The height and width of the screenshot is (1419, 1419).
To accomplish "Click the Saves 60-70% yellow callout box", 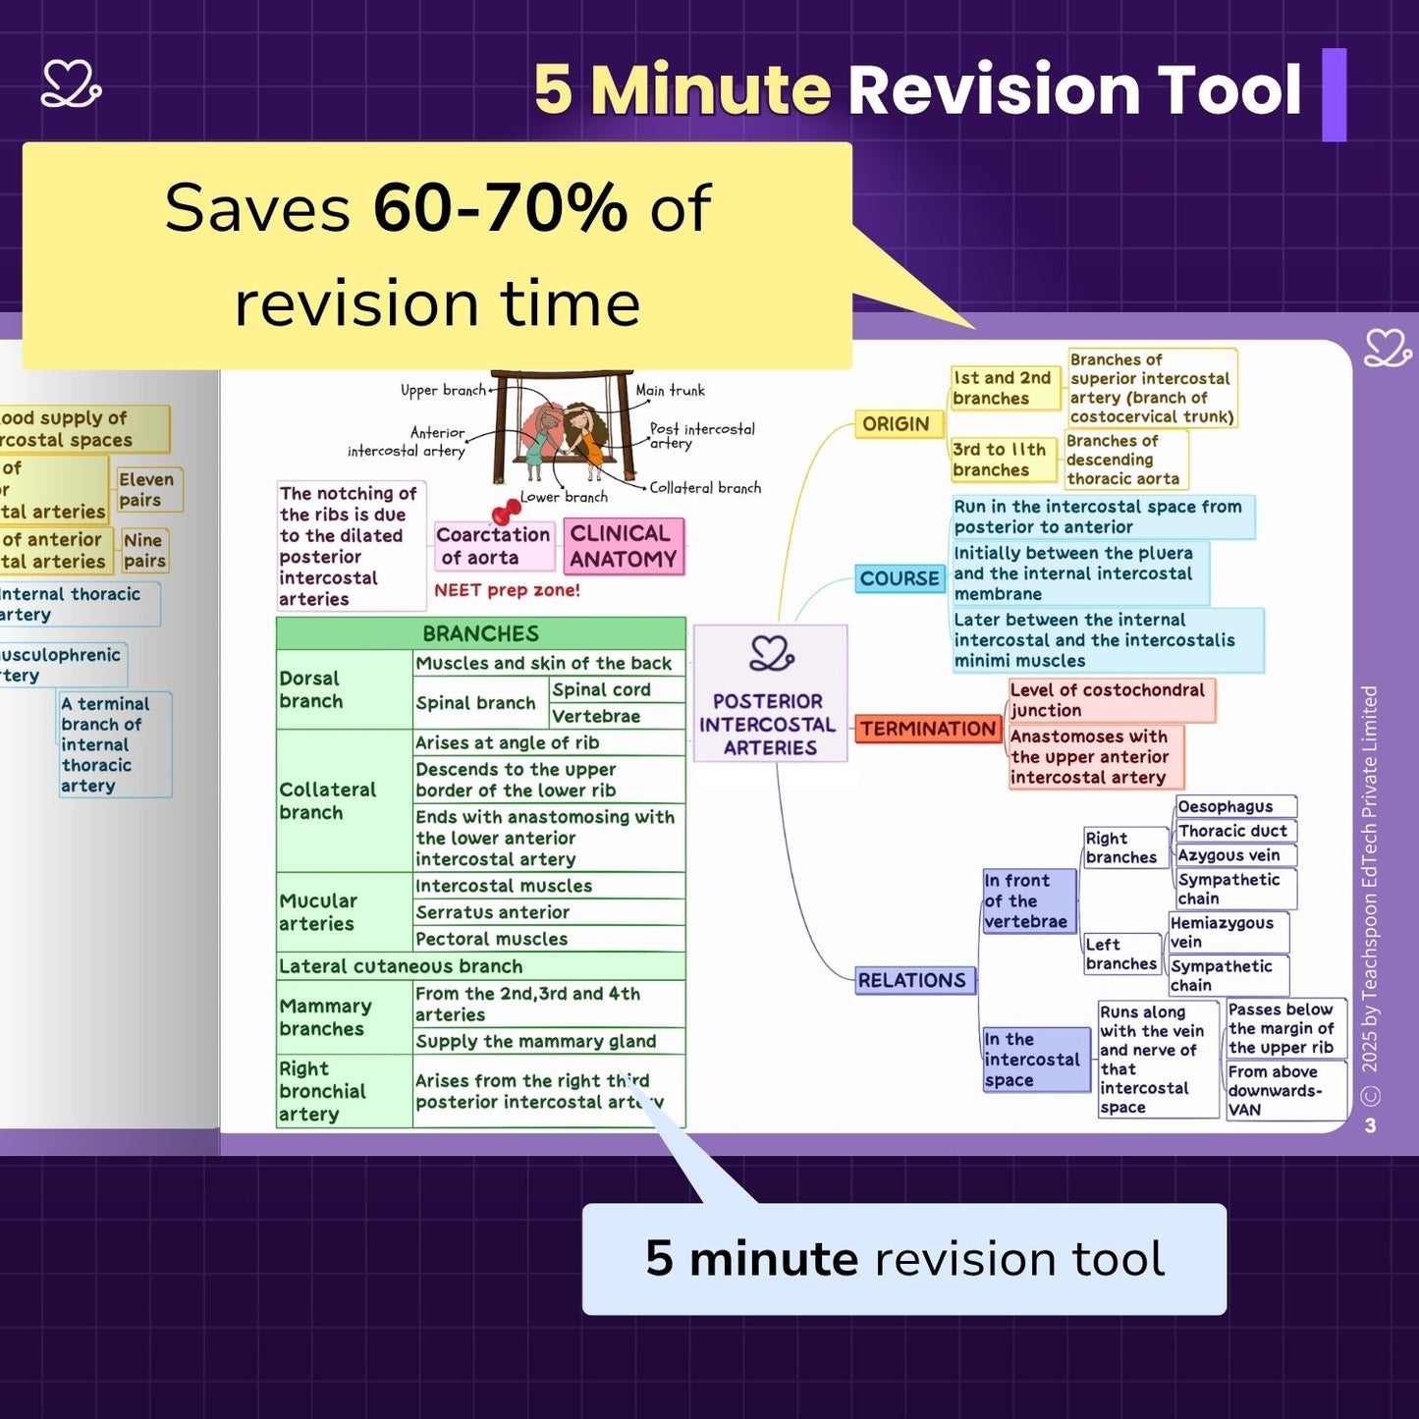I will 437,255.
